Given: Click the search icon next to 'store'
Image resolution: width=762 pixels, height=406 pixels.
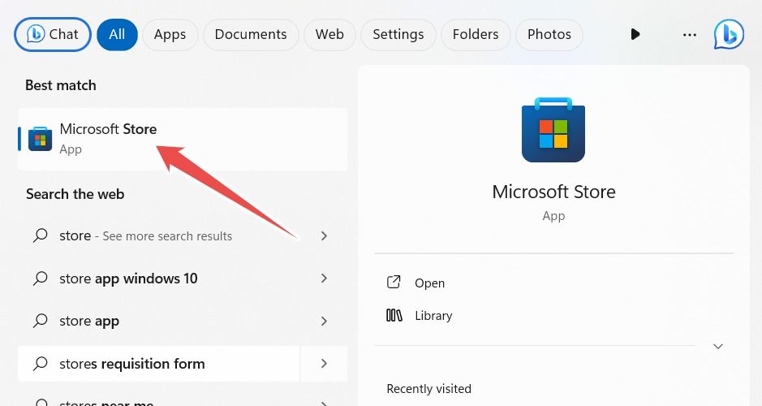Looking at the screenshot, I should [x=41, y=235].
